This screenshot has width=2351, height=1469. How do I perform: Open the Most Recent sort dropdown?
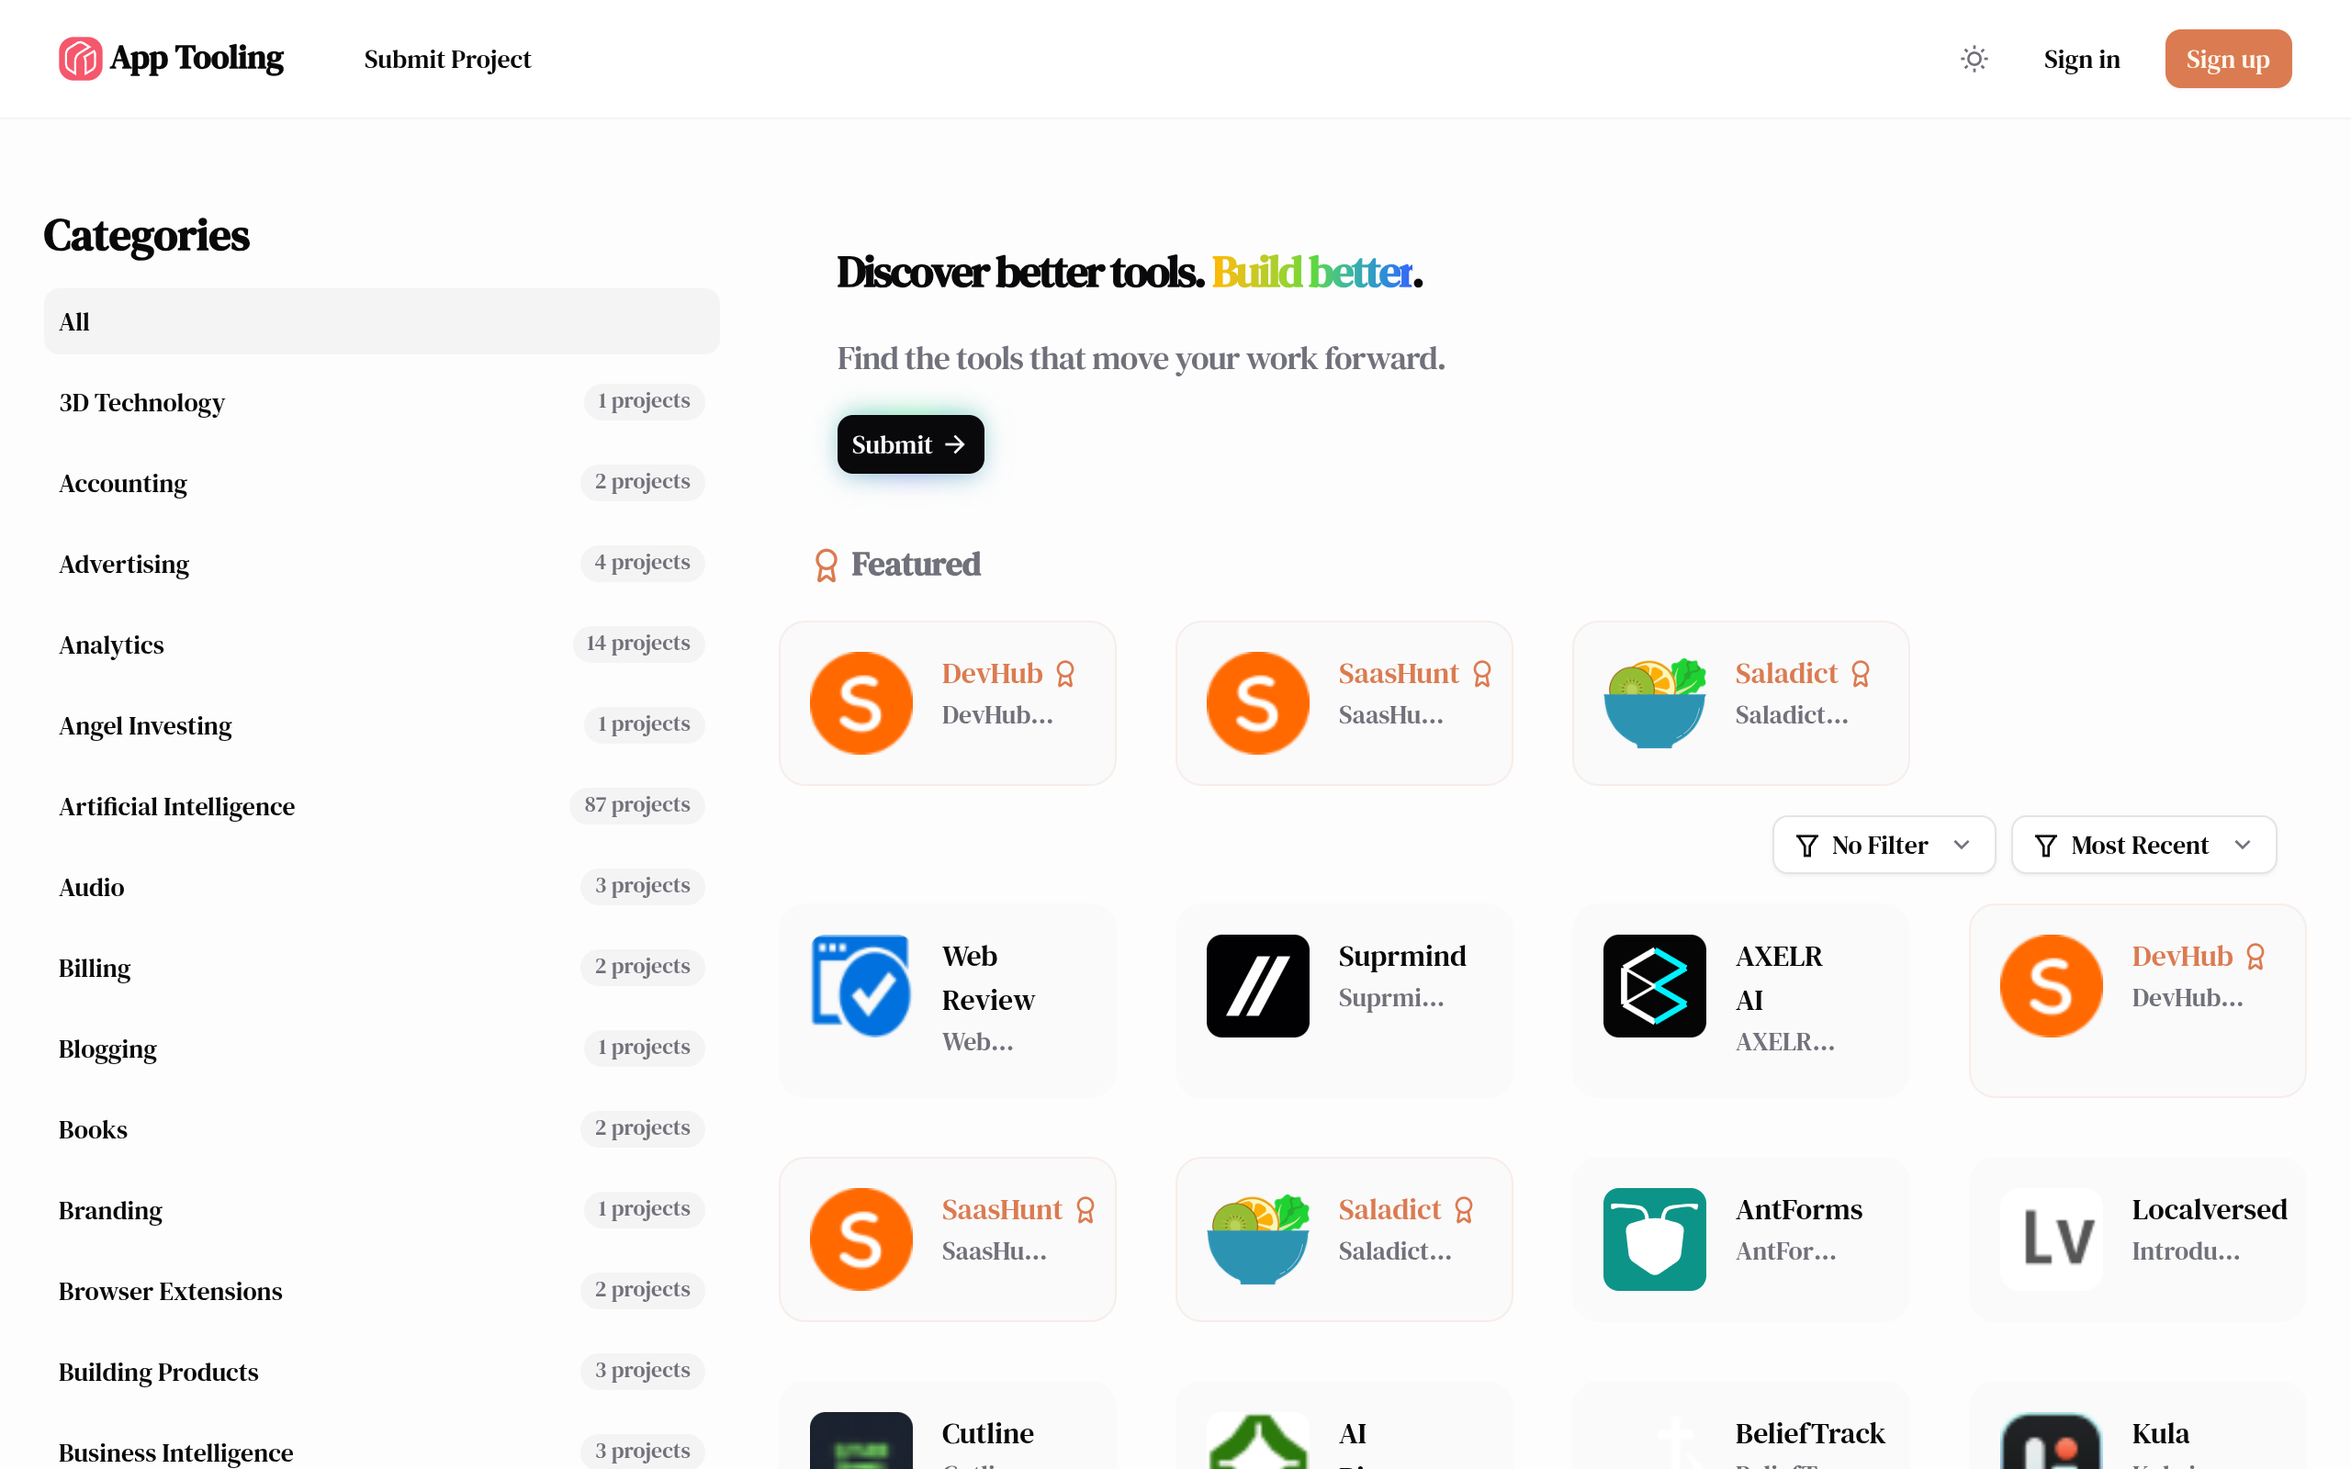[x=2143, y=846]
